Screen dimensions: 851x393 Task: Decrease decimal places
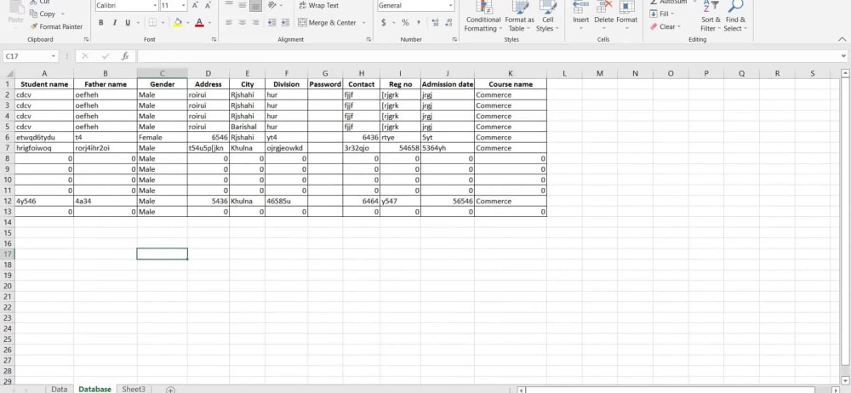click(448, 23)
